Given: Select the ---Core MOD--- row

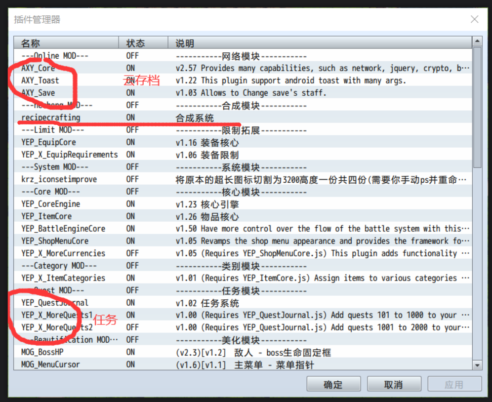Looking at the screenshot, I should [x=243, y=192].
